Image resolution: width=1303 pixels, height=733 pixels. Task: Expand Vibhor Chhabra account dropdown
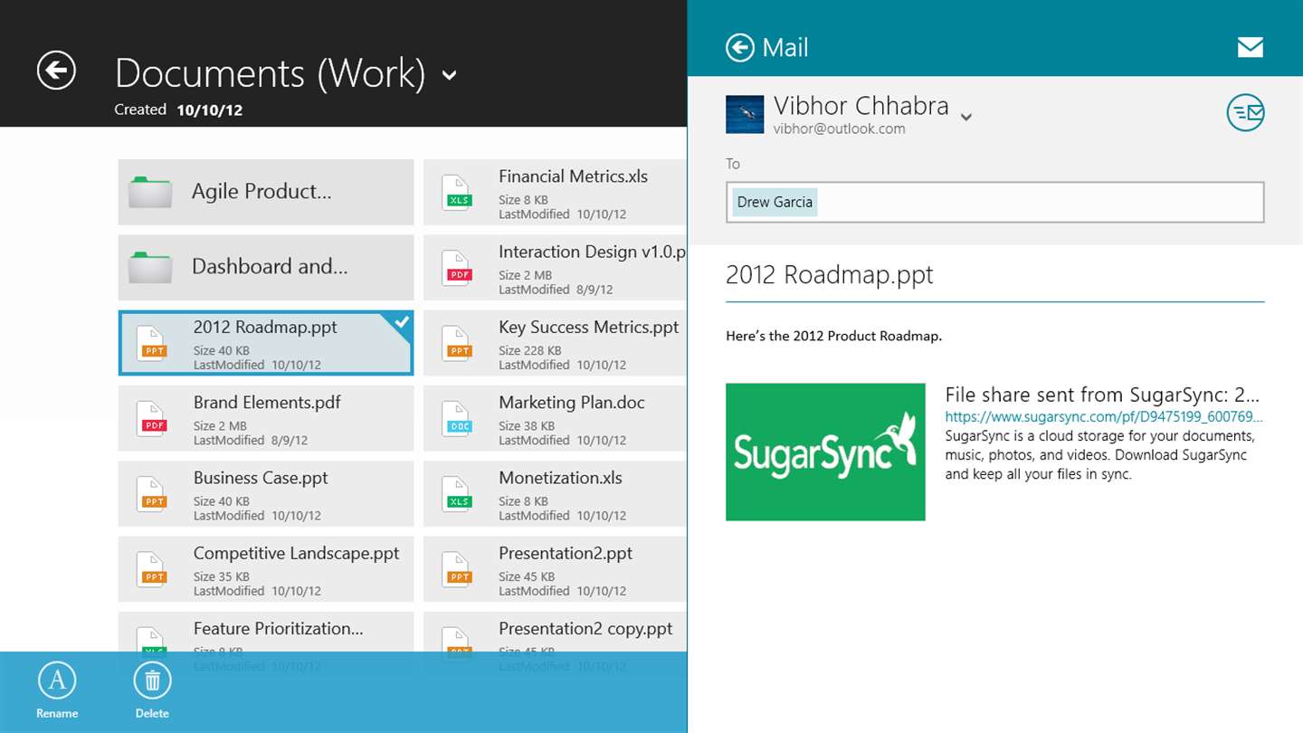(x=966, y=117)
